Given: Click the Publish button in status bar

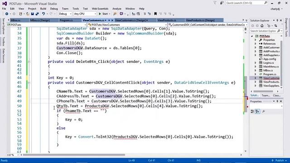Looking at the screenshot, I should 280,160.
